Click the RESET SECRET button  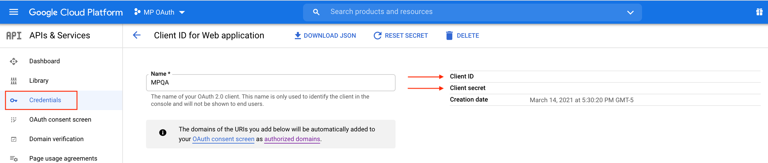click(401, 36)
